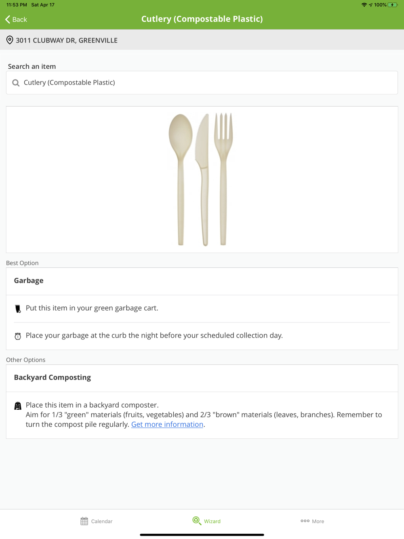The height and width of the screenshot is (539, 404).
Task: Click the backyard composter icon
Action: pyautogui.click(x=18, y=406)
